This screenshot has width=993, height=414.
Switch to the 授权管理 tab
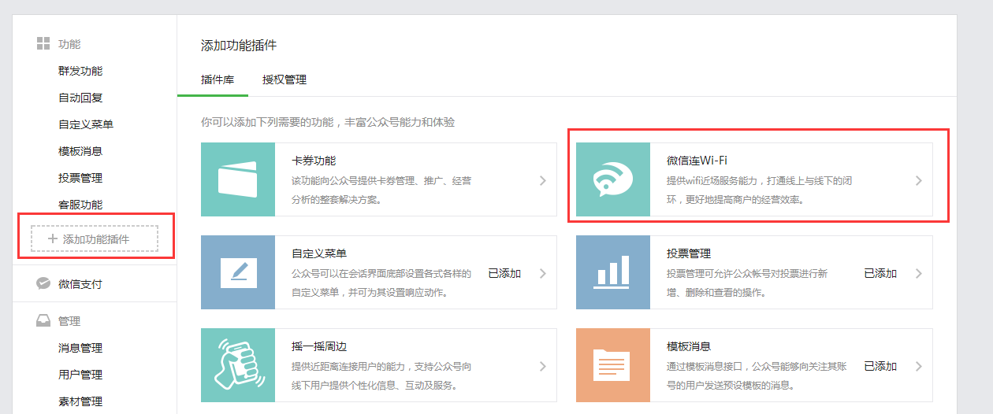tap(285, 79)
